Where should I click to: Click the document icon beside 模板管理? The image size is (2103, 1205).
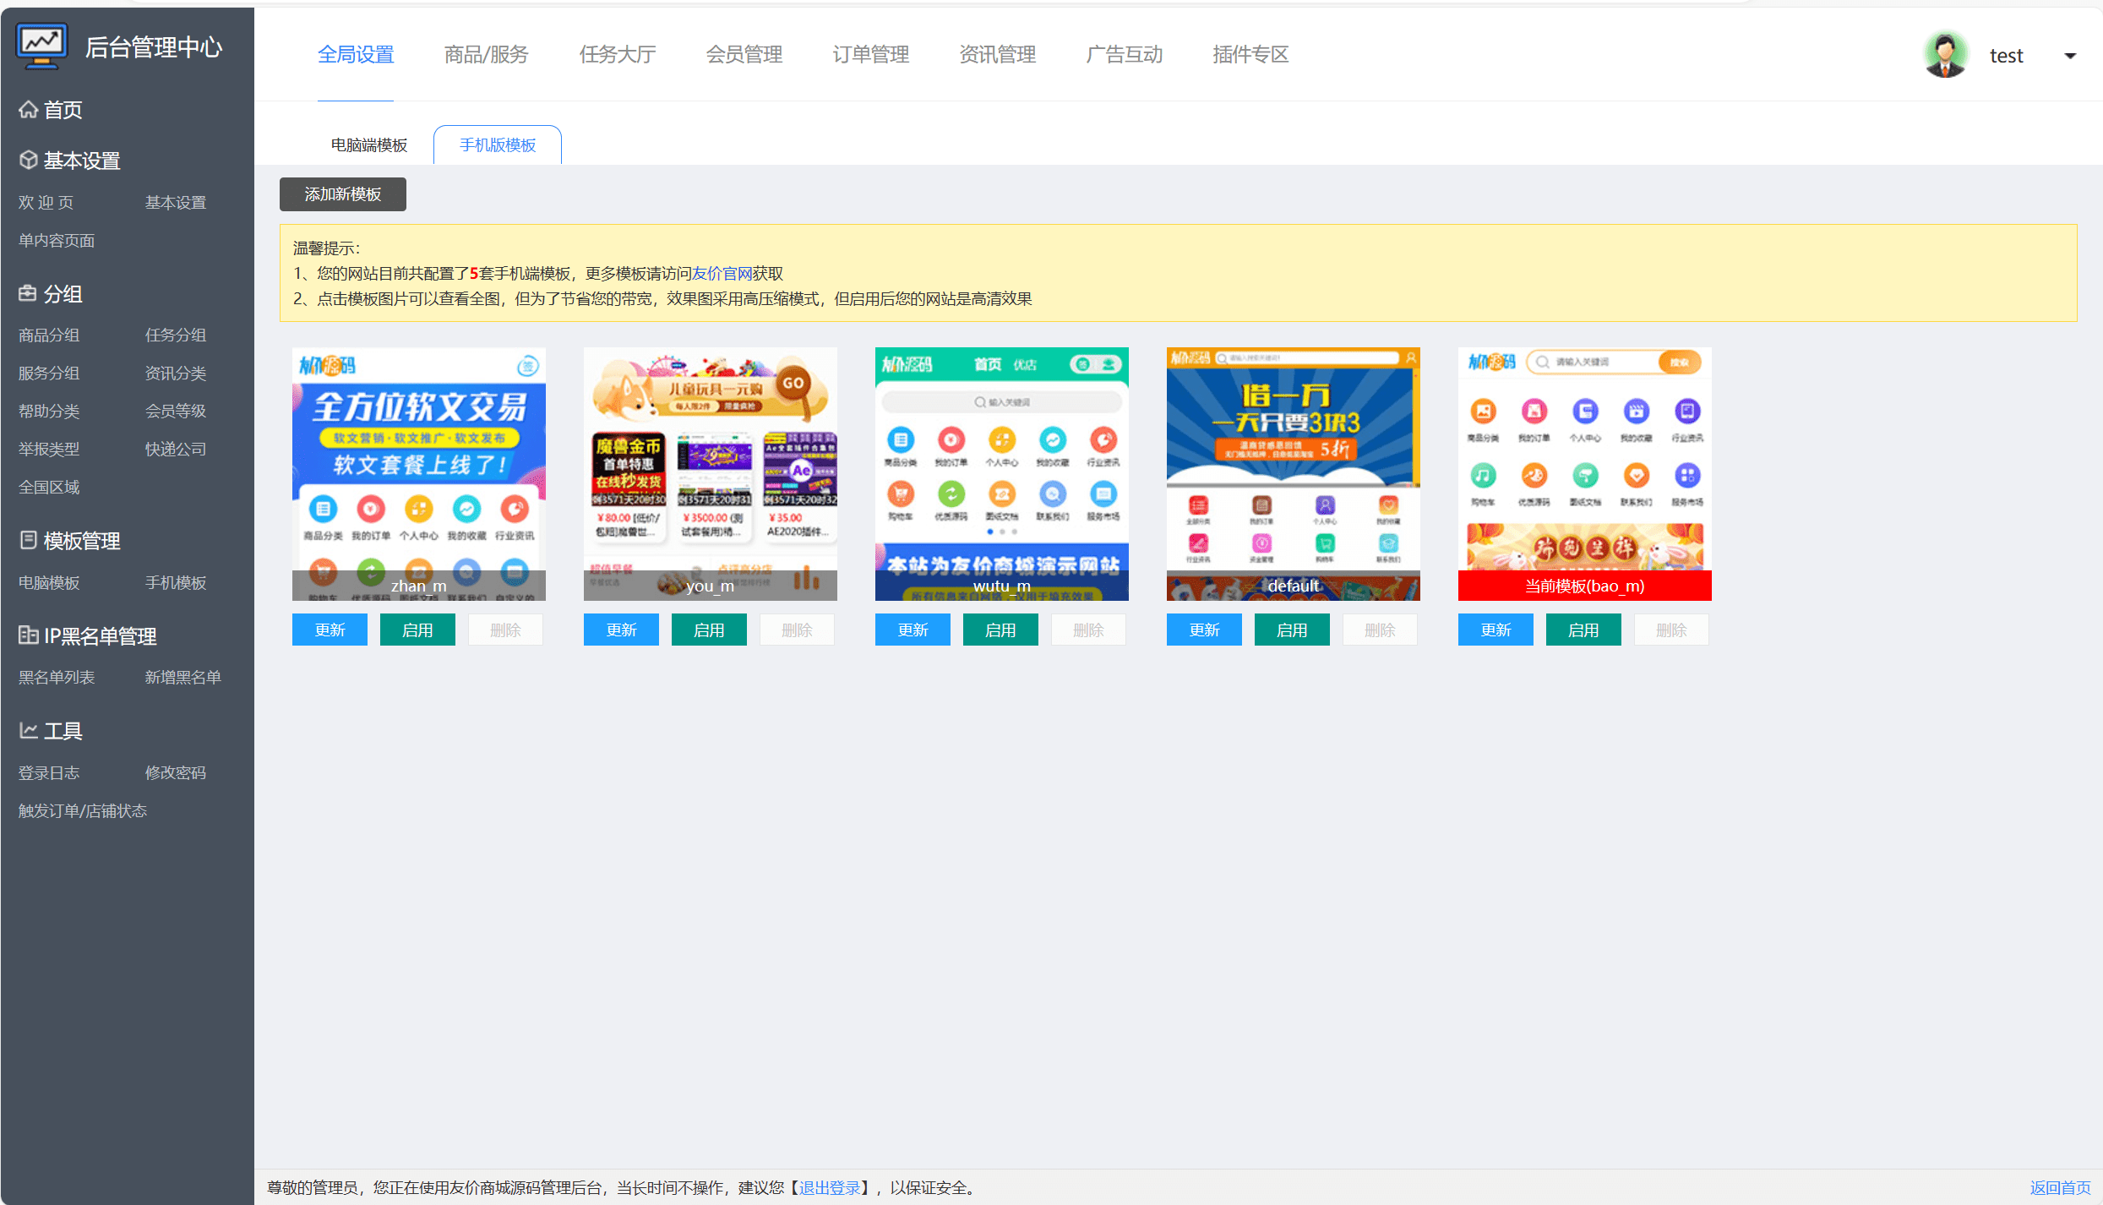[28, 540]
